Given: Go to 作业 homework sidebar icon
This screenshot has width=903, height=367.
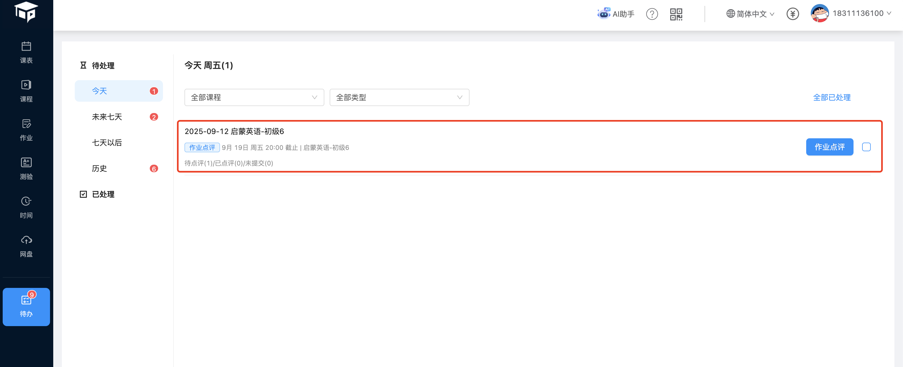Looking at the screenshot, I should coord(26,130).
